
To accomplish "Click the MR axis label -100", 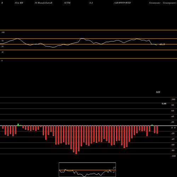I will 173,156.
